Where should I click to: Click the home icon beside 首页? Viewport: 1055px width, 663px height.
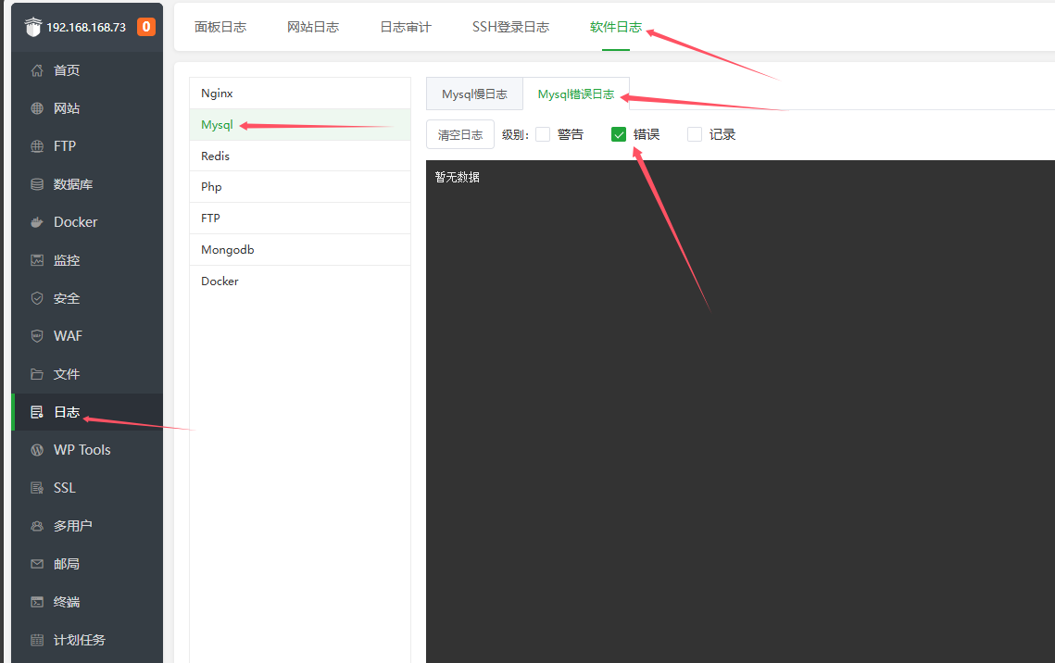[x=37, y=70]
